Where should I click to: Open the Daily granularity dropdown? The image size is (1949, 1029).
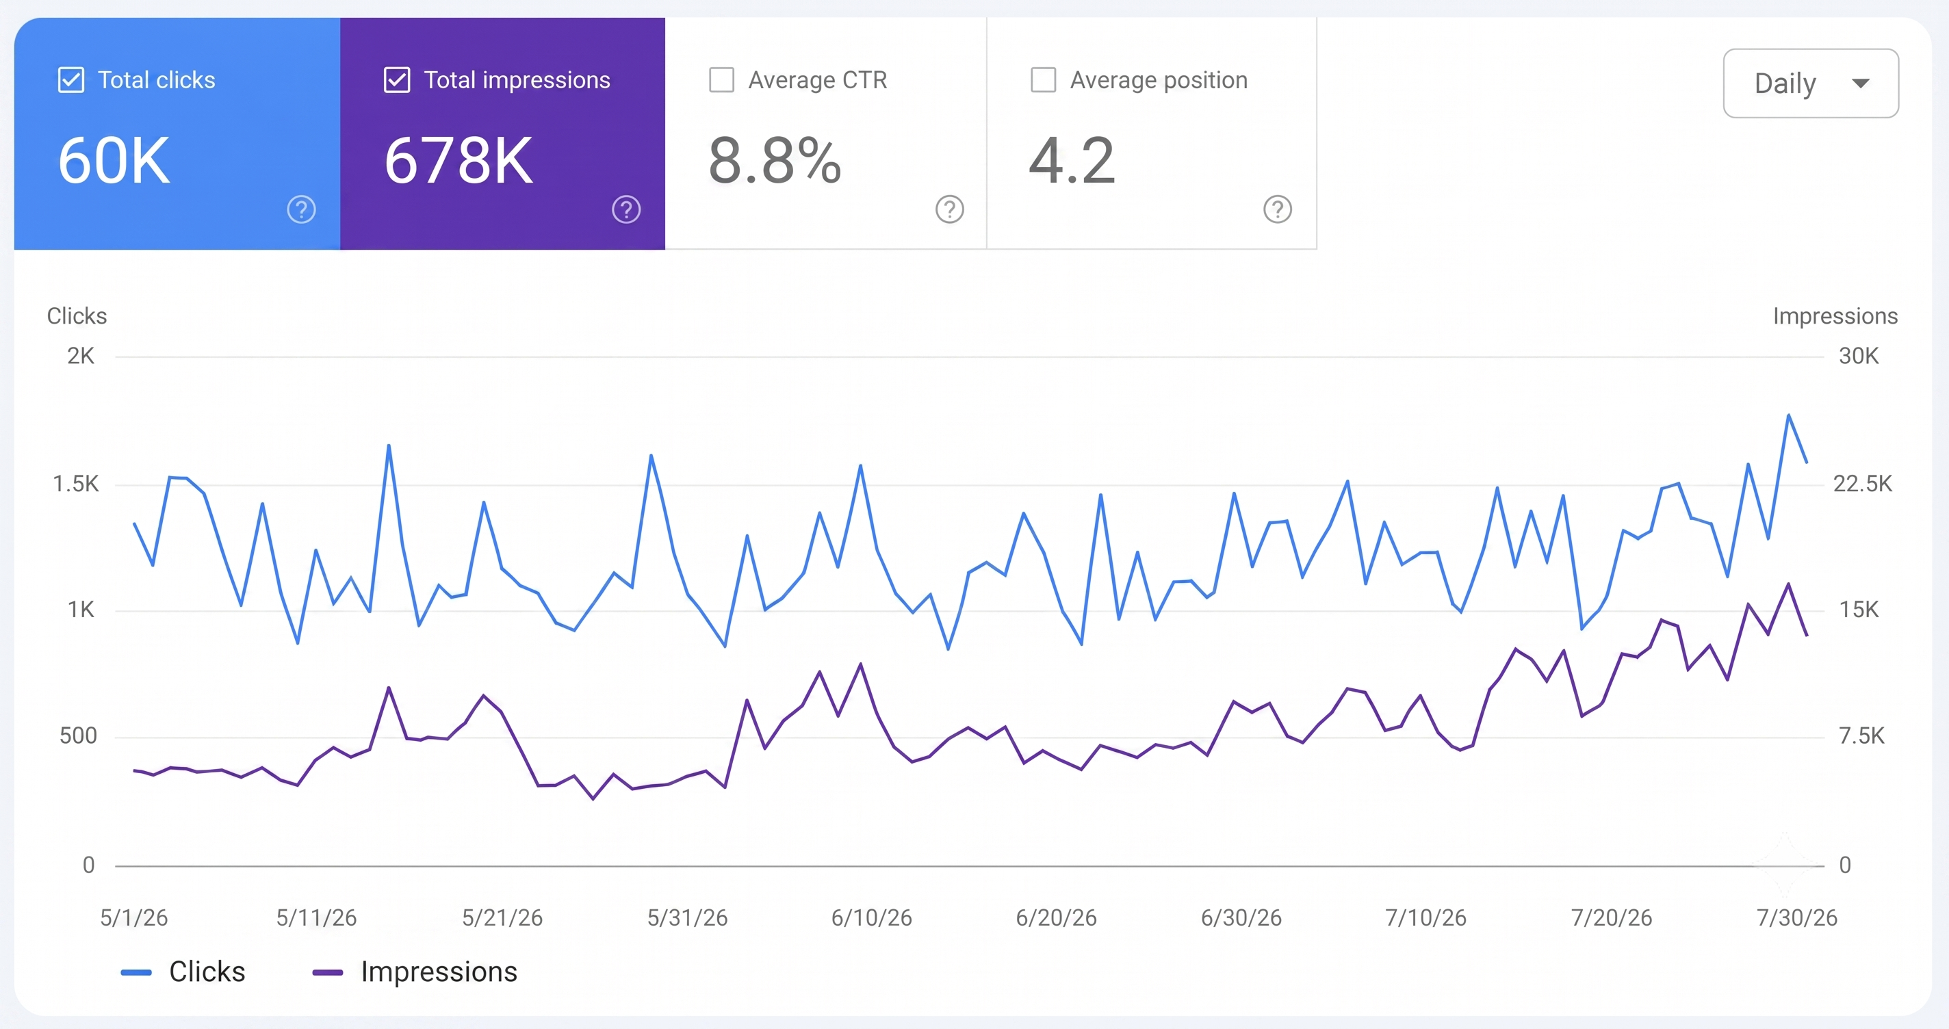click(1811, 83)
